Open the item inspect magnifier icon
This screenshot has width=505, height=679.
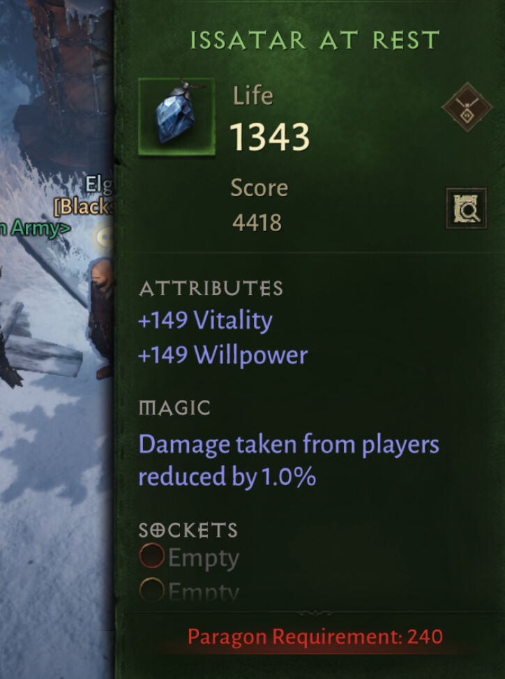(467, 208)
